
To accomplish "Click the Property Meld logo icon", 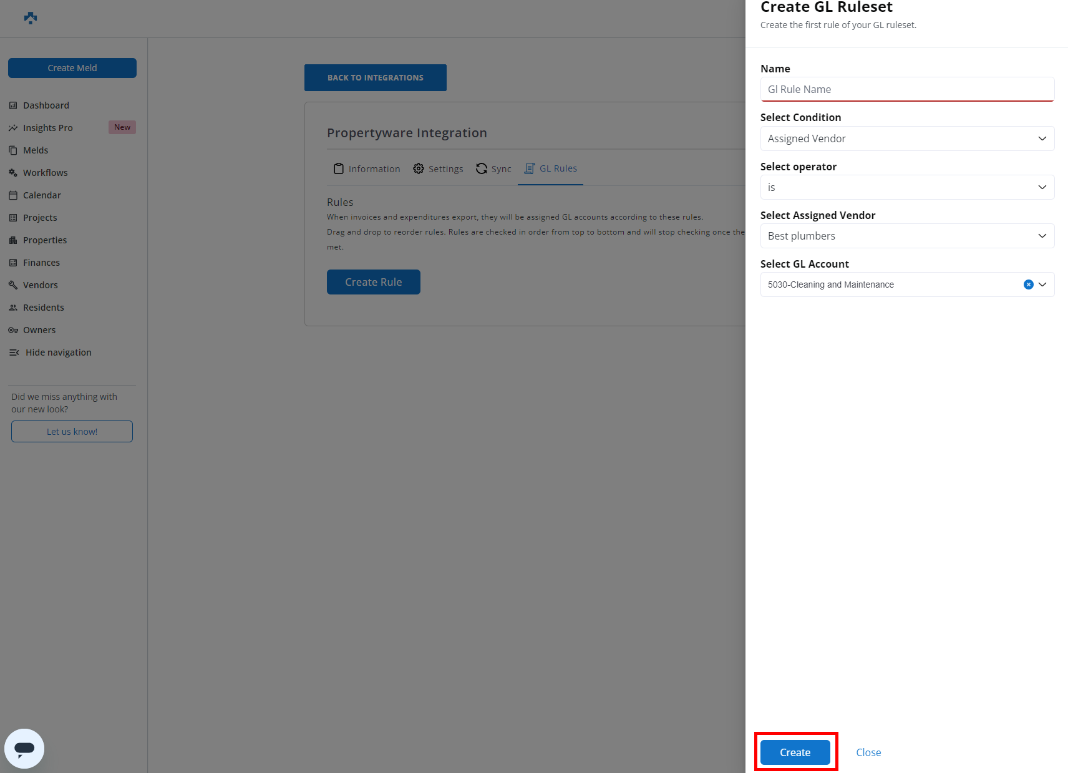I will 31,18.
